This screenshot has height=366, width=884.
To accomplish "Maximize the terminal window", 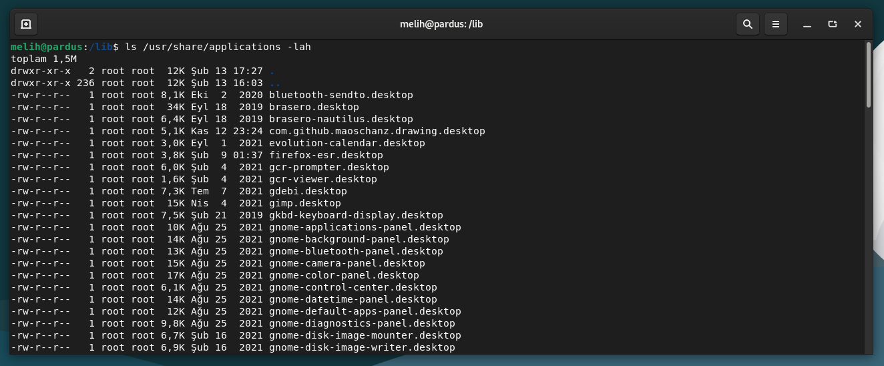I will [833, 24].
